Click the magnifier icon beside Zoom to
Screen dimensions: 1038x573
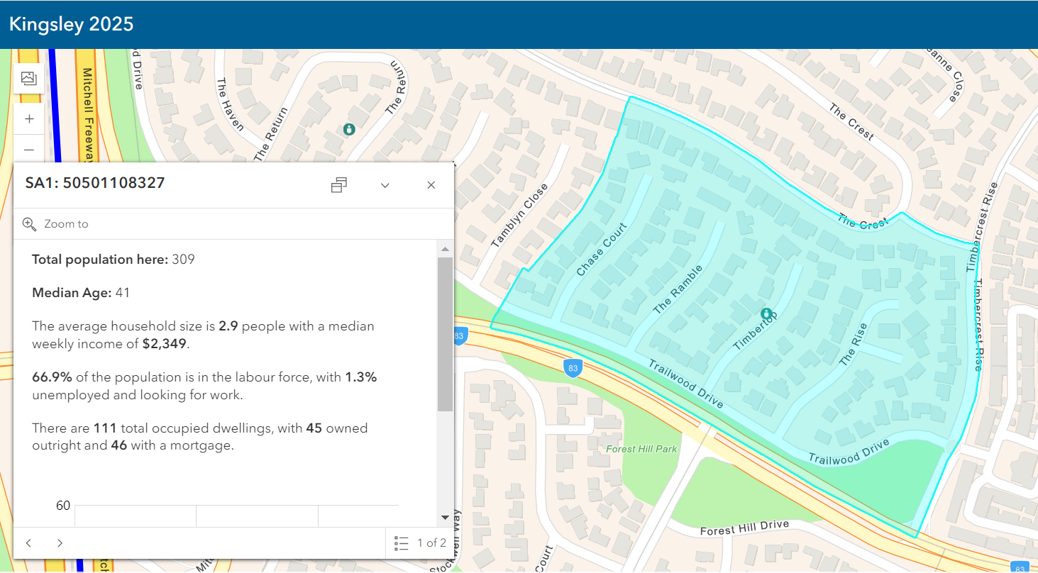click(x=30, y=224)
